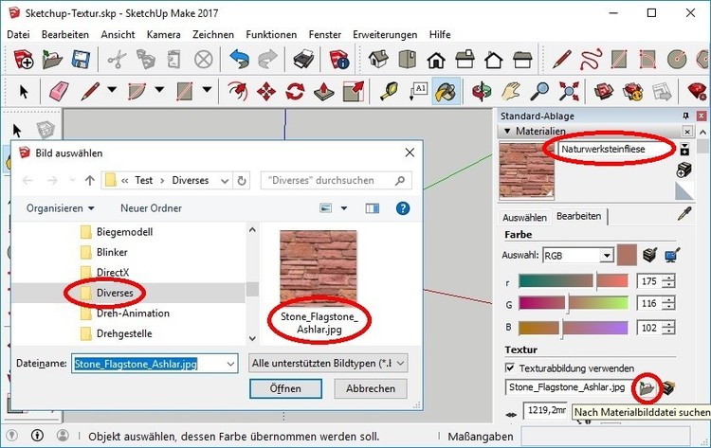Click the up-folder arrow in dialog
Image resolution: width=711 pixels, height=448 pixels.
(x=89, y=180)
